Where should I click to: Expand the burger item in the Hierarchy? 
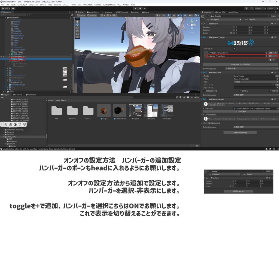click(x=10, y=62)
